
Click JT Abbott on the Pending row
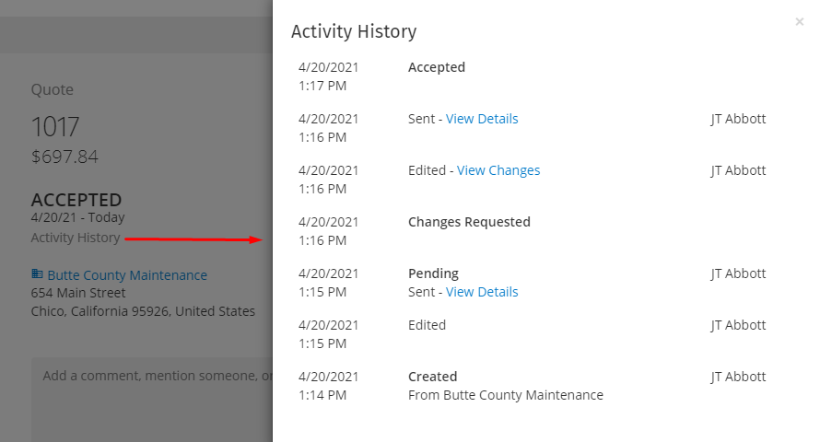[x=738, y=273]
